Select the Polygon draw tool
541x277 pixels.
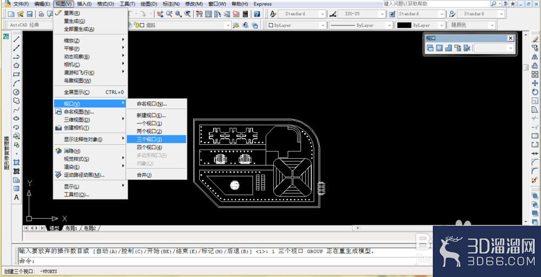click(16, 65)
